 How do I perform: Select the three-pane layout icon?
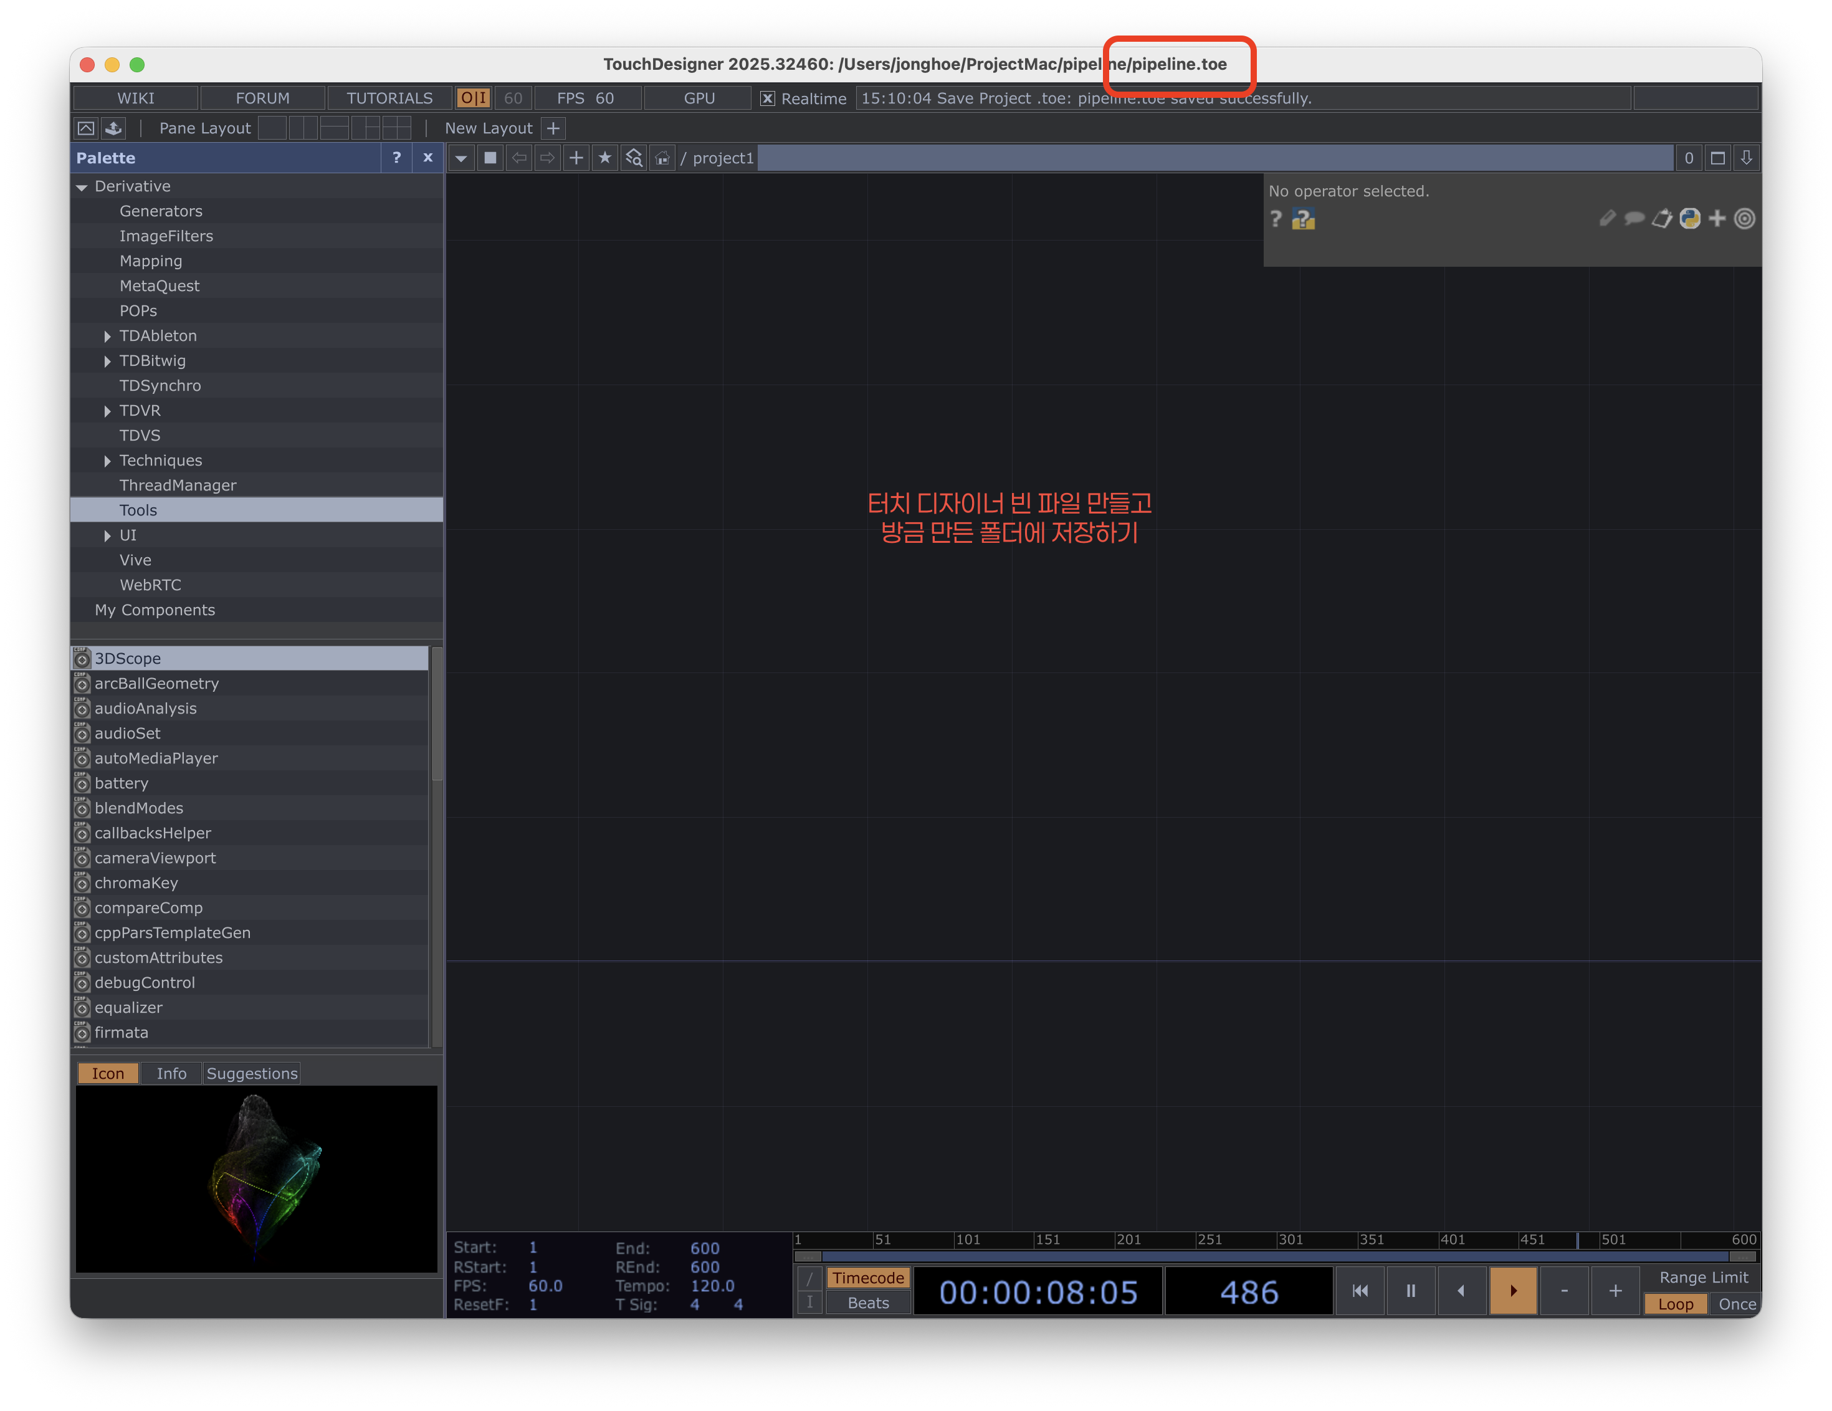pos(365,128)
